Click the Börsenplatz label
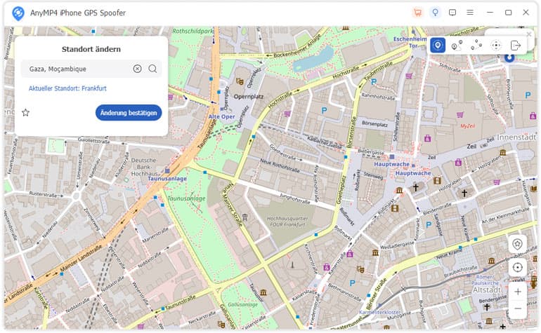541x333 pixels. (x=374, y=123)
